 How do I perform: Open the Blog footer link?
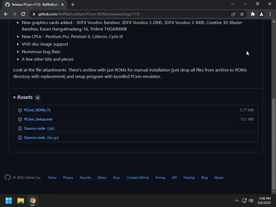click(205, 178)
